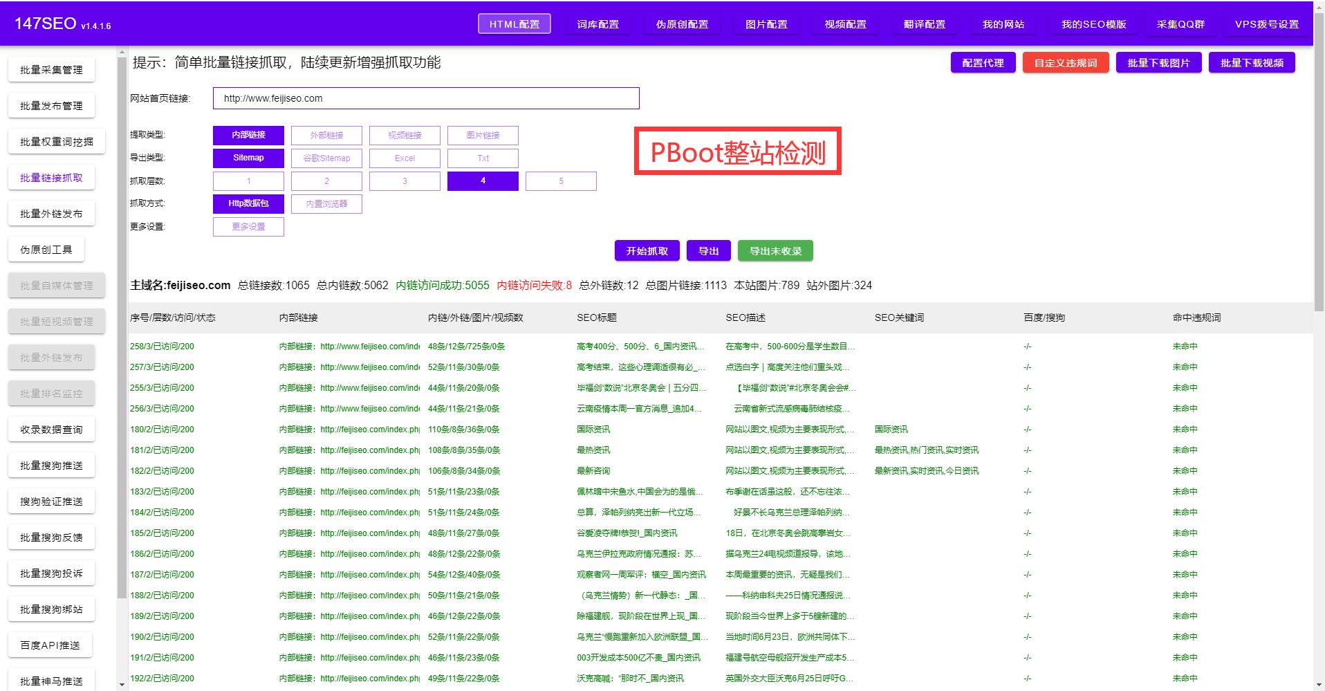Click sidebar scrollbar up arrow
1325x691 pixels.
(122, 52)
